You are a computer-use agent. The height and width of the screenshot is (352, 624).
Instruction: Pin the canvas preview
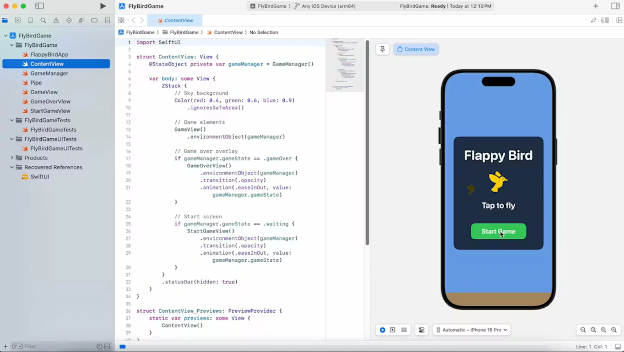tap(383, 49)
